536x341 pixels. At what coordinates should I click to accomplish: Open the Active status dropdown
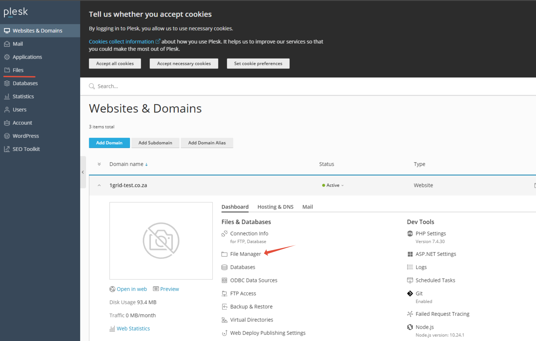(333, 185)
